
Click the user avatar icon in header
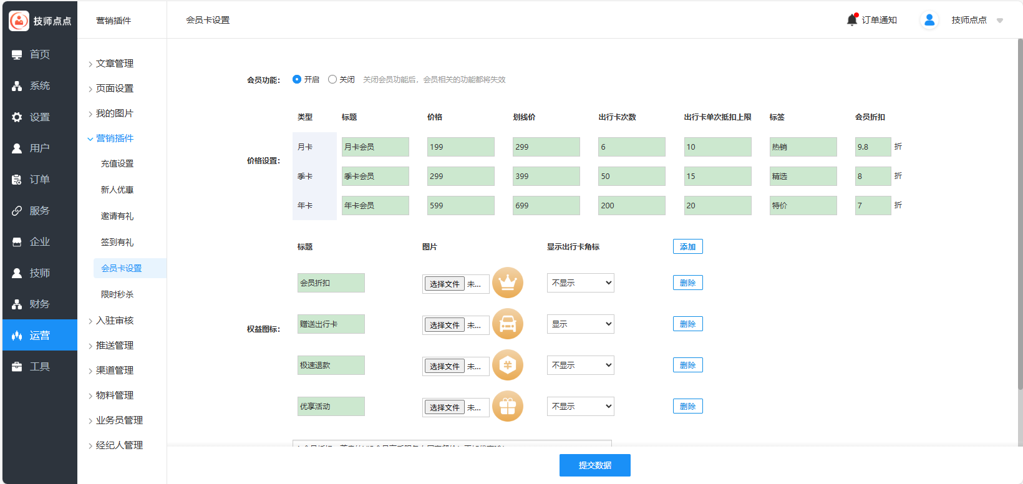click(929, 20)
